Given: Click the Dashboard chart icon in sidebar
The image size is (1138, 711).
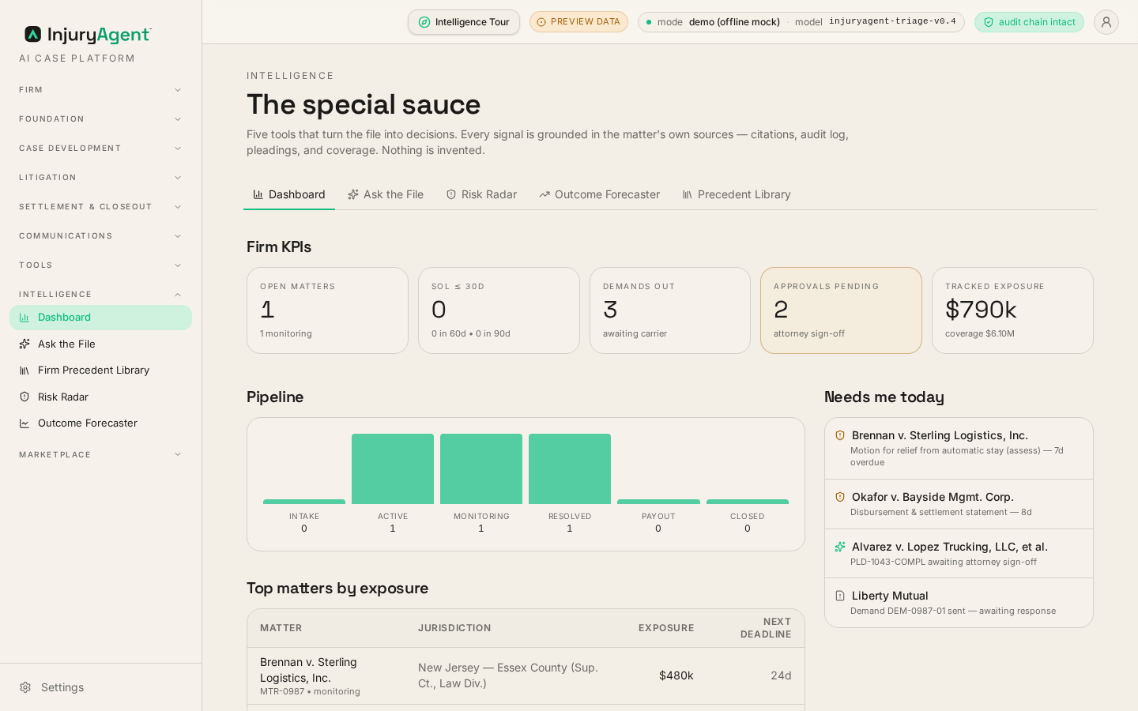Looking at the screenshot, I should (x=24, y=318).
